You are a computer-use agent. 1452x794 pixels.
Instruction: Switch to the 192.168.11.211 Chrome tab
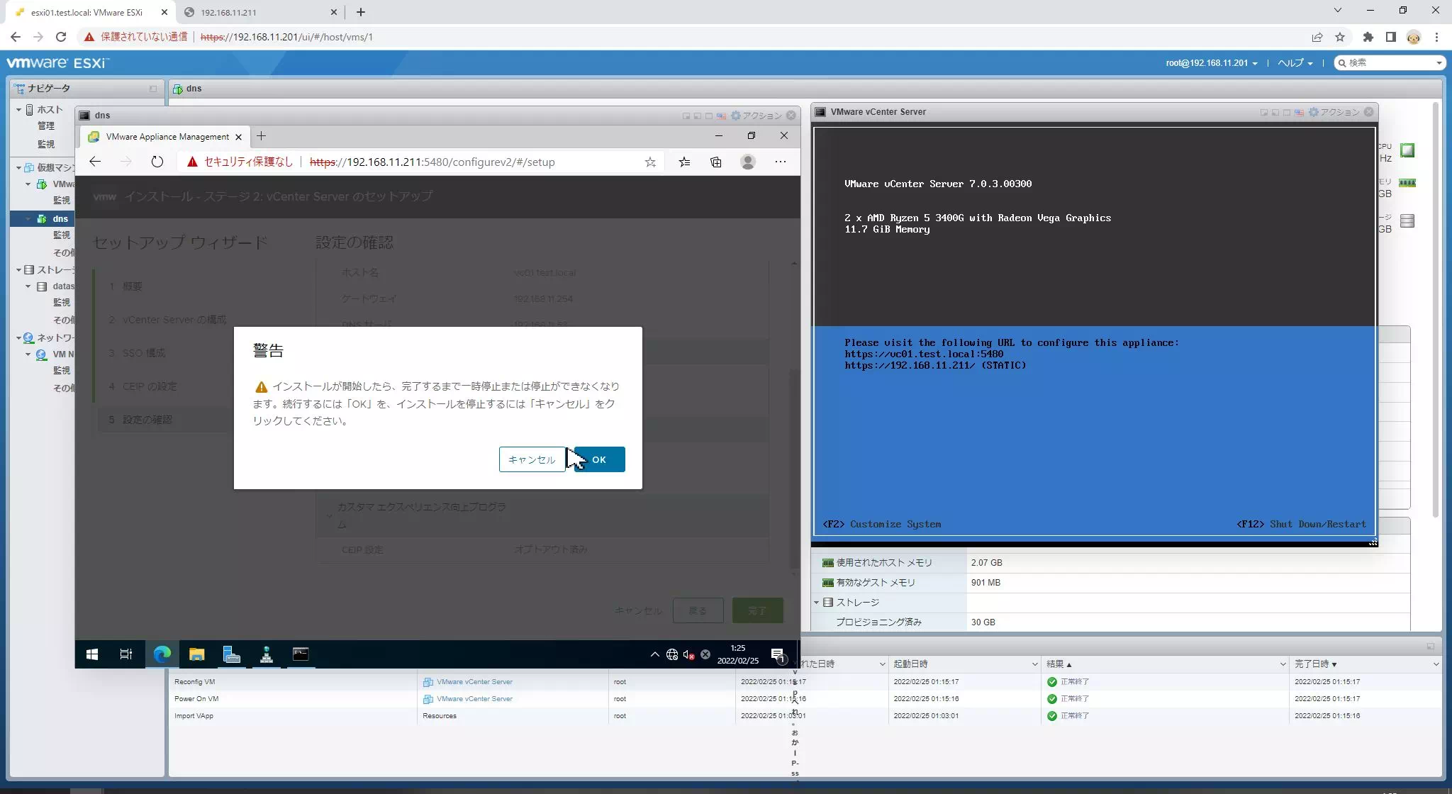pos(259,12)
